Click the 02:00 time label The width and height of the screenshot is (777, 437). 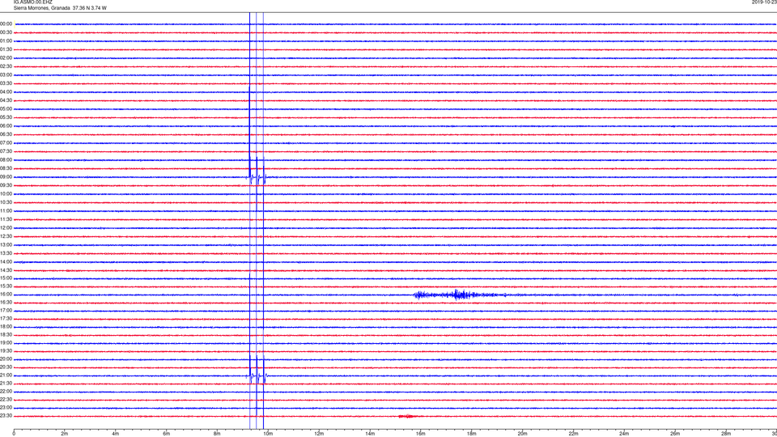(x=6, y=58)
